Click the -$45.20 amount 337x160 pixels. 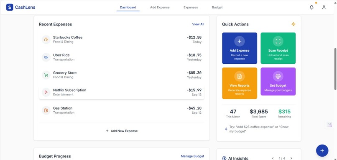[x=194, y=108]
